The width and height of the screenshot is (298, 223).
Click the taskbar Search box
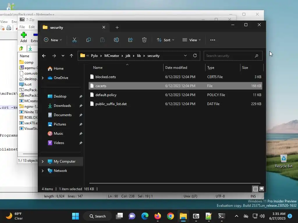(x=98, y=216)
